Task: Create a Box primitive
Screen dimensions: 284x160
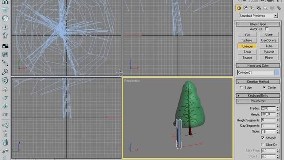Action: [247, 35]
